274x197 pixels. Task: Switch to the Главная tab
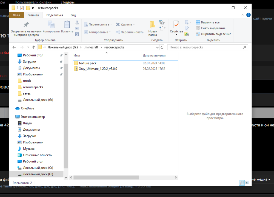click(33, 15)
